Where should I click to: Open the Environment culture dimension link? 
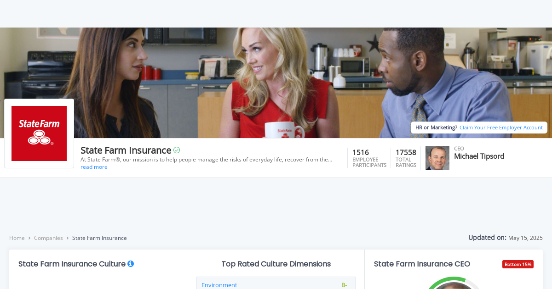(x=219, y=285)
